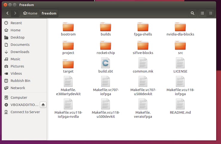The width and height of the screenshot is (221, 144).
Task: Open Music in the sidebar
Action: click(24, 59)
